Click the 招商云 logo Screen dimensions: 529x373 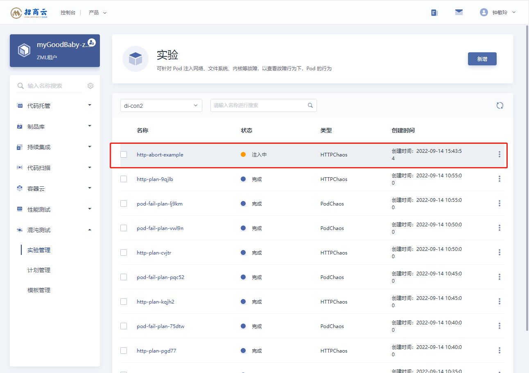click(x=29, y=12)
